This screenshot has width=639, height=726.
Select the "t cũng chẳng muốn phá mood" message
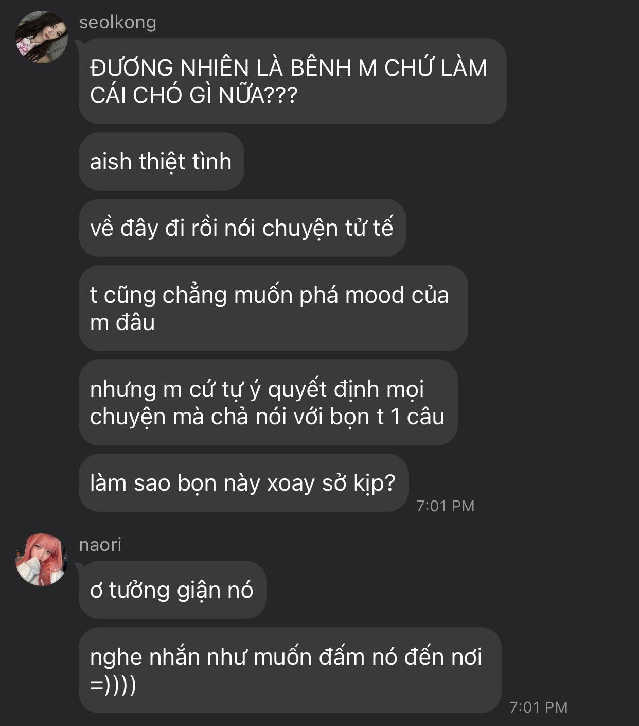coord(273,308)
